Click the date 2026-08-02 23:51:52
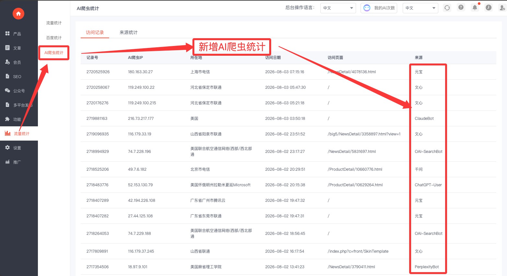This screenshot has height=276, width=507. click(285, 134)
